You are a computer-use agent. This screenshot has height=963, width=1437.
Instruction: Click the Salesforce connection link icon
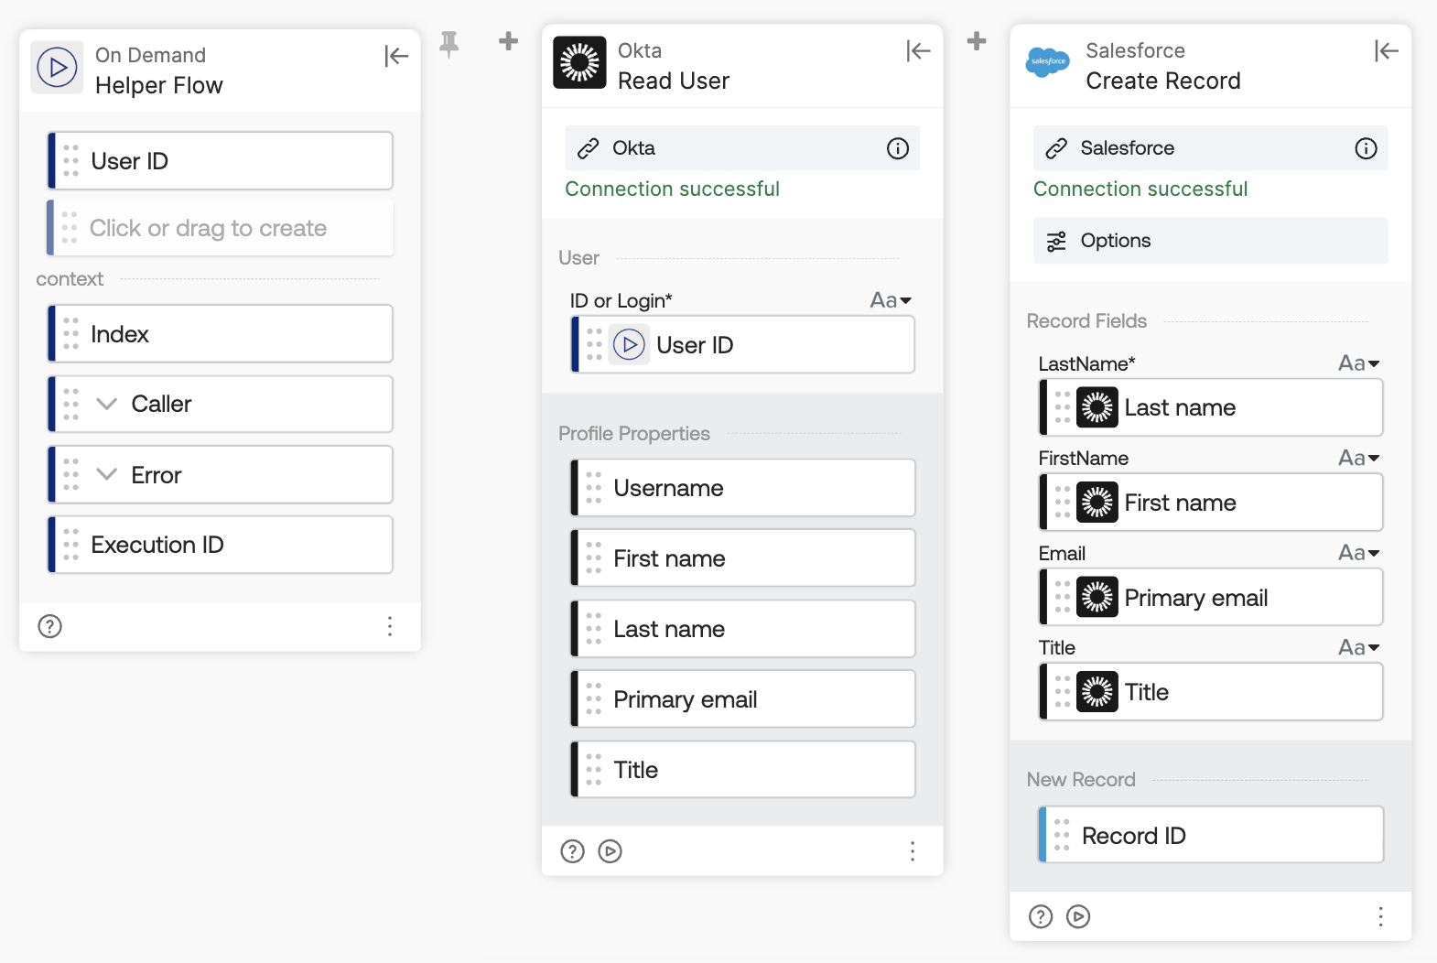[x=1056, y=148]
